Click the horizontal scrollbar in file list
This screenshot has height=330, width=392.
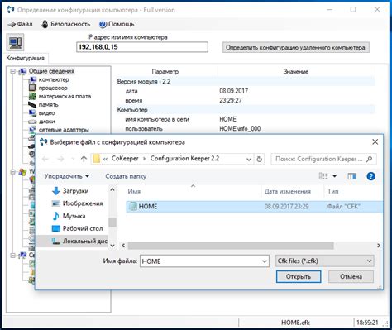pyautogui.click(x=231, y=246)
